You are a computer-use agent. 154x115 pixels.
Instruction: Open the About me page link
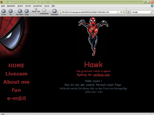[16, 82]
